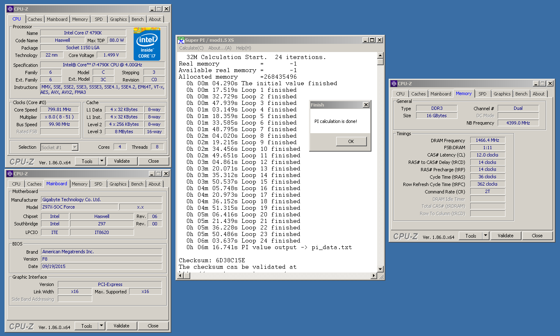Click the Checksum: 6D38C15E line
The image size is (560, 336).
212,260
